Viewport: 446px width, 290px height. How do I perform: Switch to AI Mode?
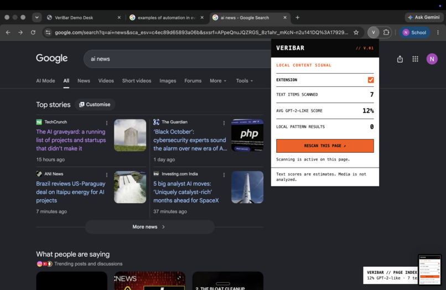coord(45,81)
